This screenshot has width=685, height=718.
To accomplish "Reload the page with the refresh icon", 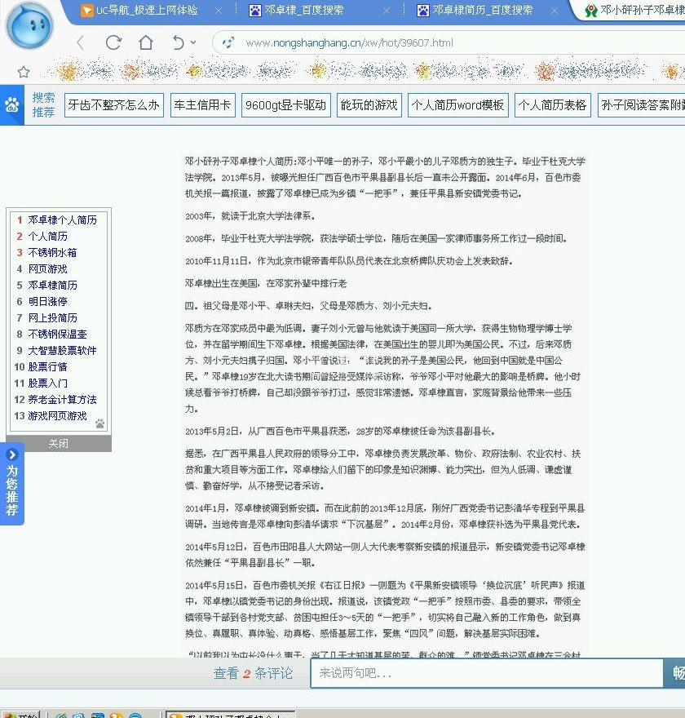I will tap(113, 42).
